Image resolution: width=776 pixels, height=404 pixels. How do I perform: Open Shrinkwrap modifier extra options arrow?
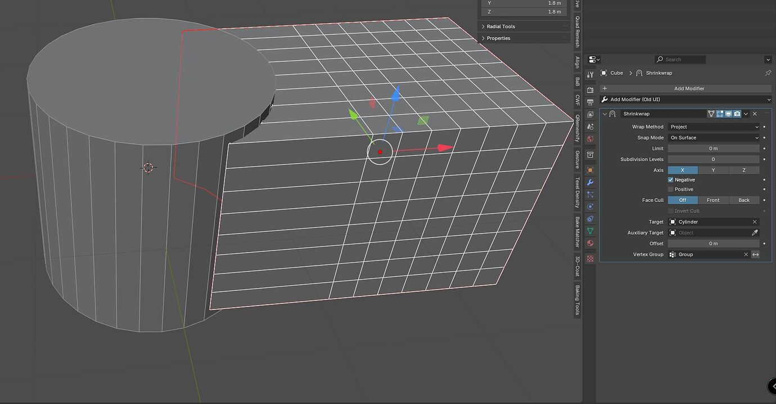point(746,114)
